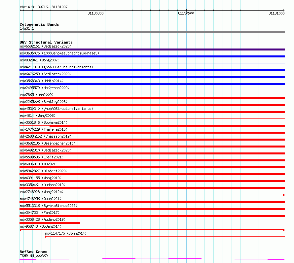The height and width of the screenshot is (263, 294).
Task: Open variant nsv4391155 (Wong2019)
Action: click(x=41, y=178)
